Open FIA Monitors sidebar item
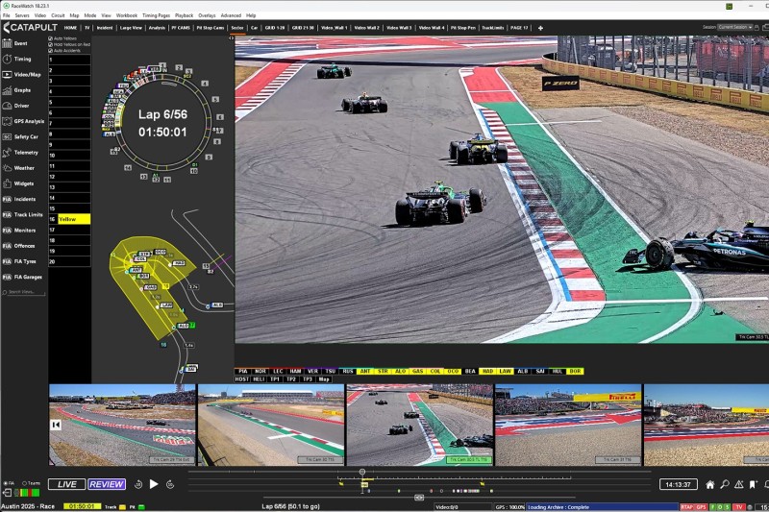The image size is (769, 512). point(19,231)
